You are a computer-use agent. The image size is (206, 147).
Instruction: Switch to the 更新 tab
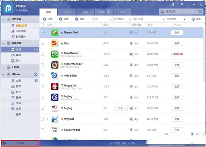104,12
